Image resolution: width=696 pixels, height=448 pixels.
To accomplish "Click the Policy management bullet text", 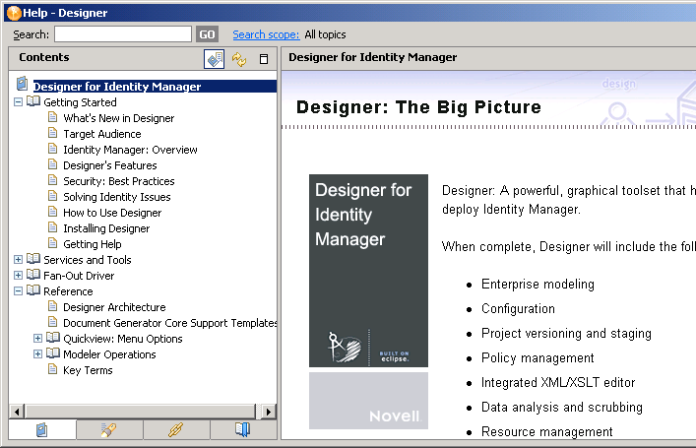I will point(538,357).
